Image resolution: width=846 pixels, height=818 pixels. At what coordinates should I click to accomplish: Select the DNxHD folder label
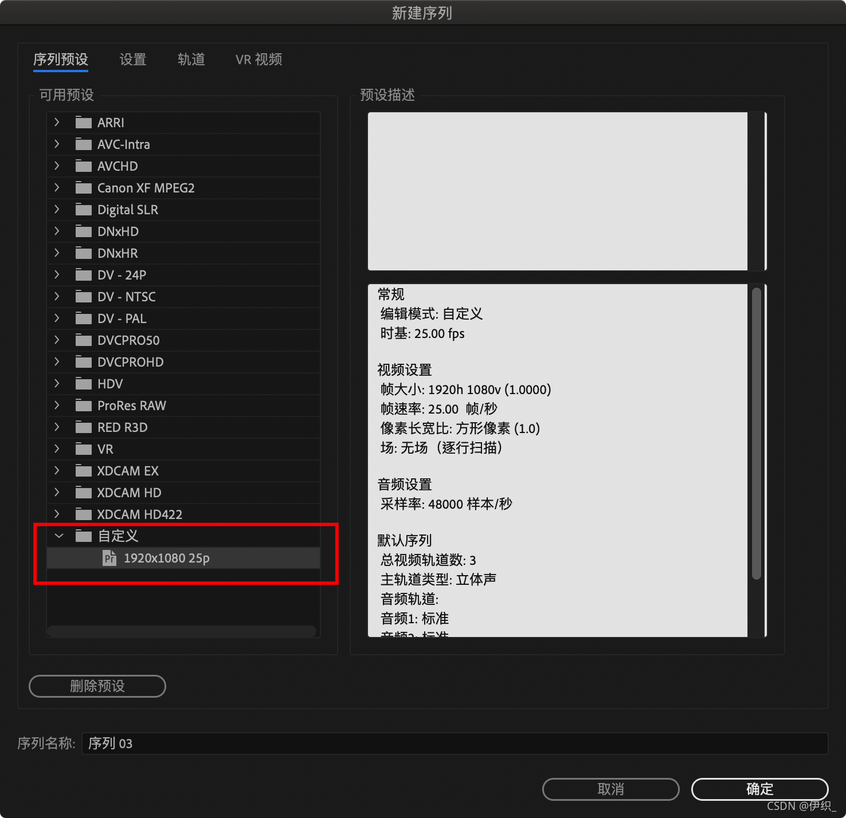[x=118, y=231]
